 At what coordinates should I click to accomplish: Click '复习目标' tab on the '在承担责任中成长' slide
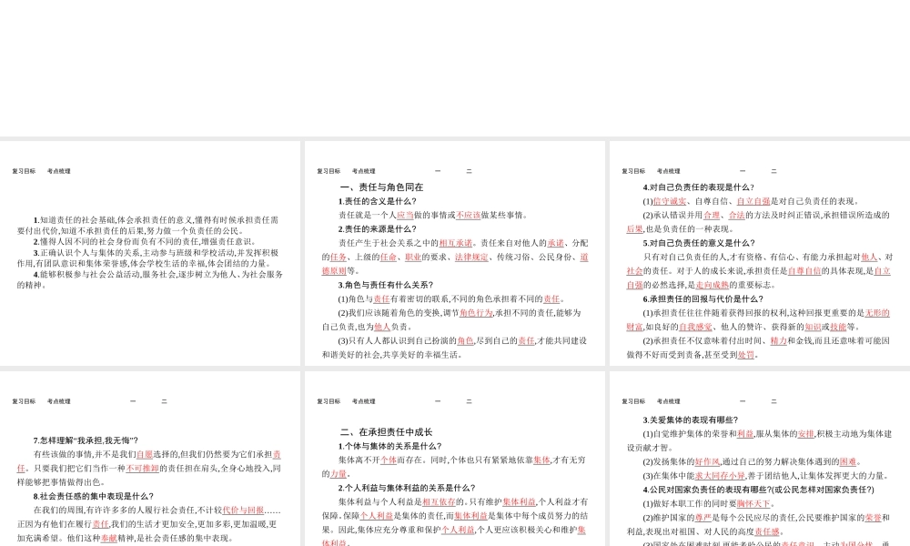pyautogui.click(x=329, y=401)
